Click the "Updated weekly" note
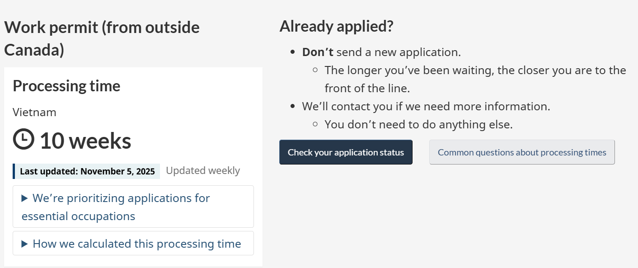The height and width of the screenshot is (268, 638). [203, 170]
